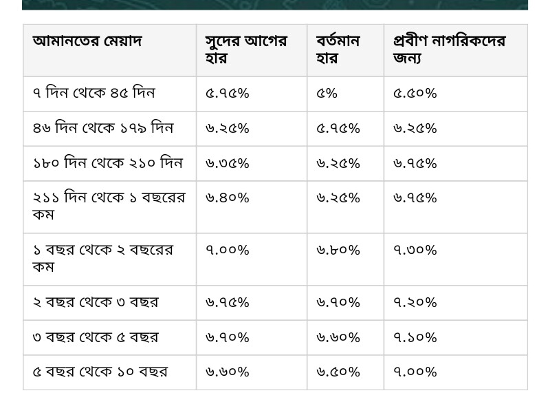Select the ৭ দিন থেকে ৪৫ দিন row label
Image resolution: width=550 pixels, height=393 pixels.
pos(110,94)
